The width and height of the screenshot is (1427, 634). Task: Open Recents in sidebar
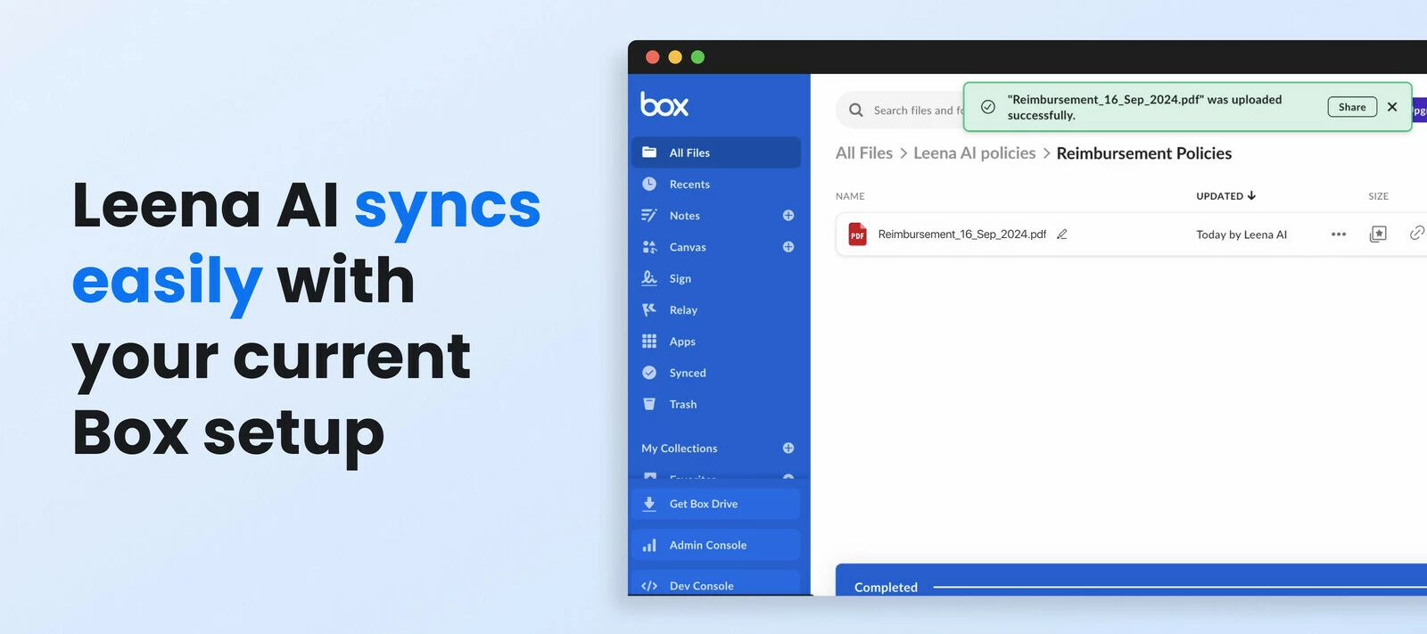coord(689,185)
